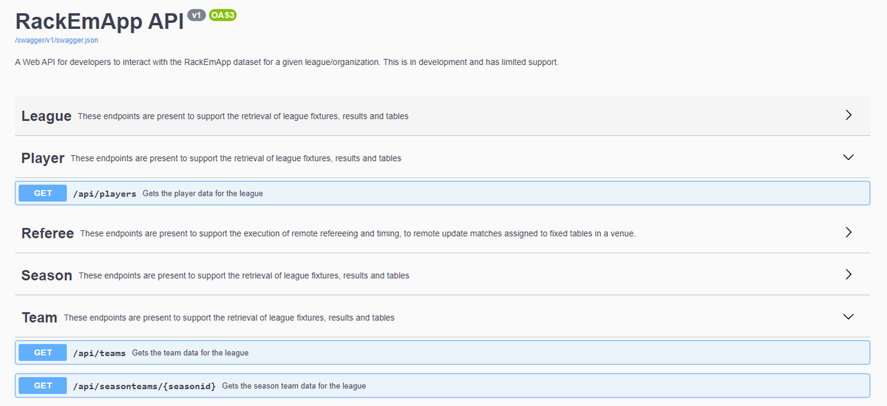Open the /api/seasonteams/{seasonid} endpoint path
The image size is (887, 406).
[144, 385]
